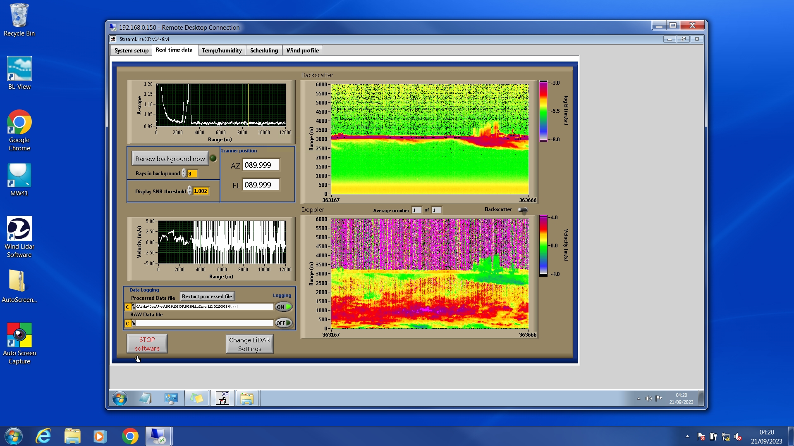Click Restart processed file button
Viewport: 794px width, 446px height.
[207, 296]
